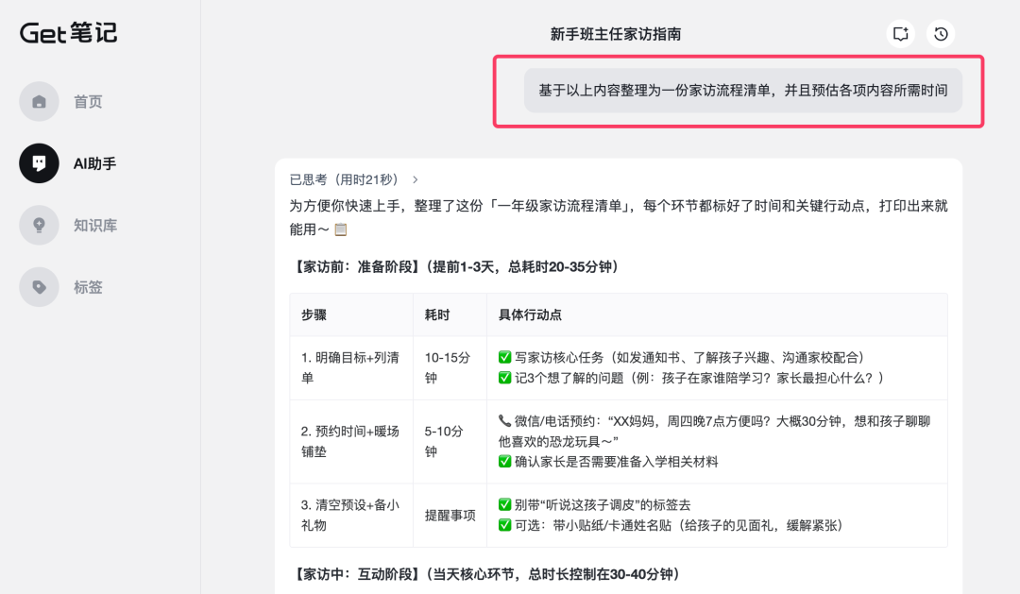Click green checkmark beside 写家访核心任务

coord(504,358)
